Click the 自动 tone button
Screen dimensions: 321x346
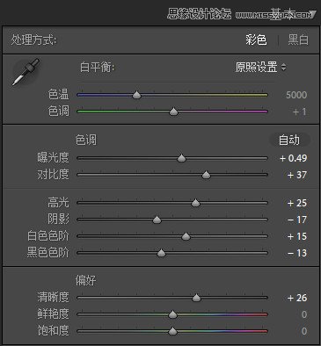tap(289, 140)
